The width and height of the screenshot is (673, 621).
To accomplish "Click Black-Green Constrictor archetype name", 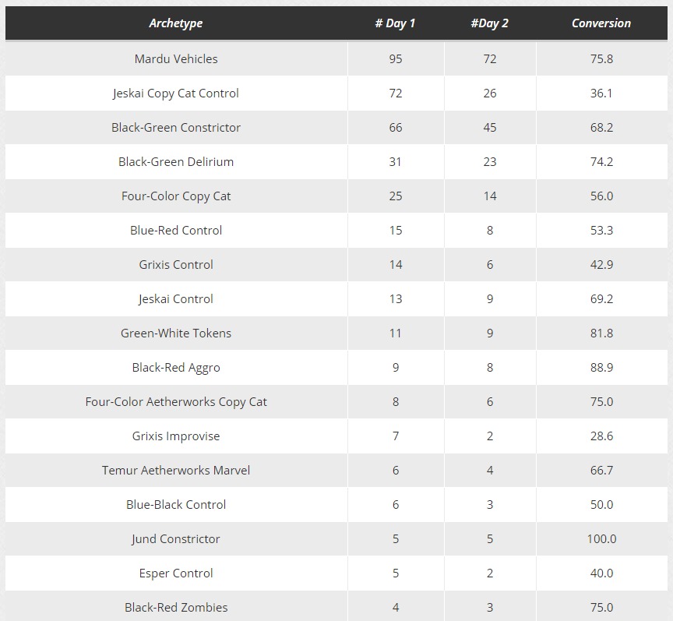I will [x=176, y=128].
